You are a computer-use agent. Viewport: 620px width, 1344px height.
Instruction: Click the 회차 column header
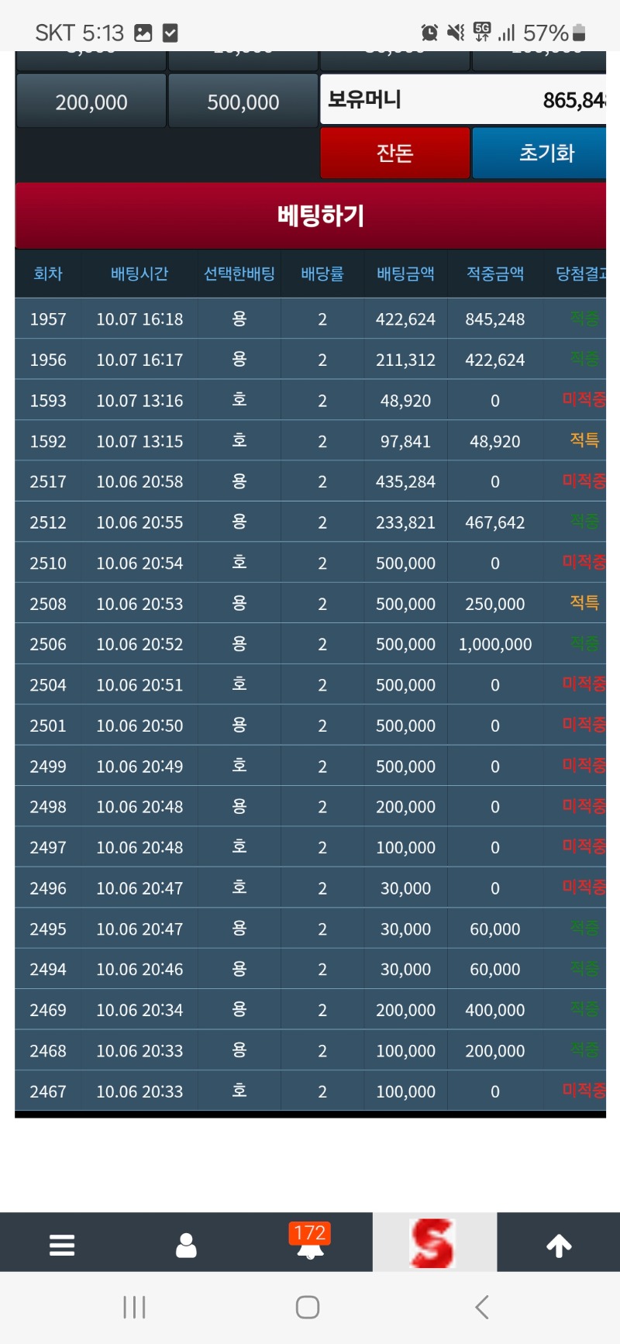coord(48,274)
